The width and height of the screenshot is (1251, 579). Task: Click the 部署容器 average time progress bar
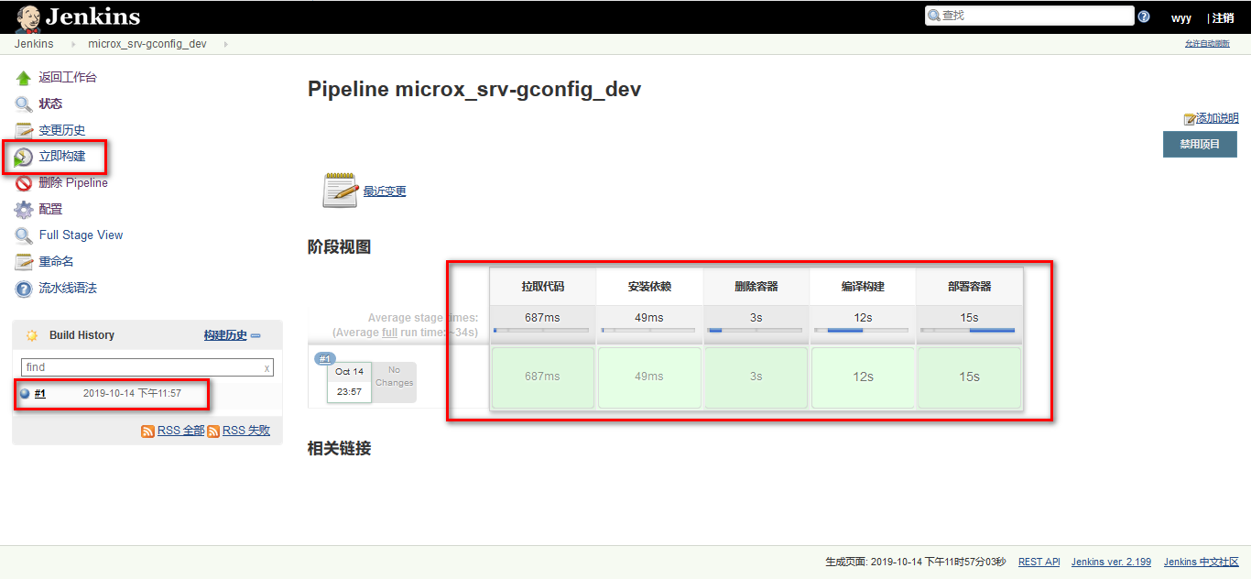tap(968, 330)
